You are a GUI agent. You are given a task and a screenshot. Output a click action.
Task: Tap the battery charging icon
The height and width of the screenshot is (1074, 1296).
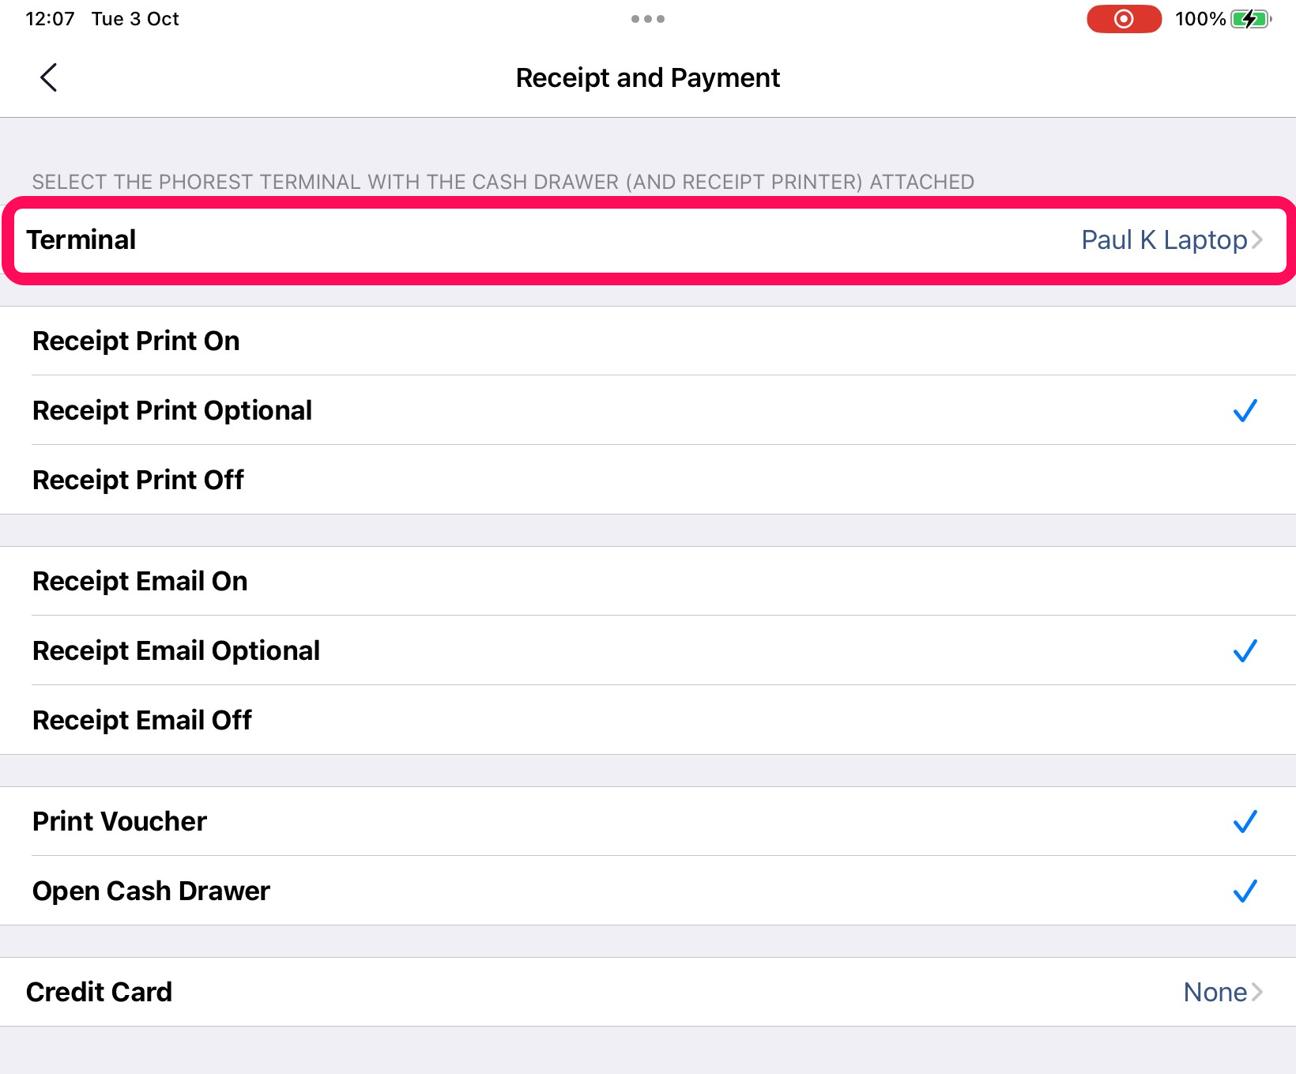pyautogui.click(x=1251, y=18)
